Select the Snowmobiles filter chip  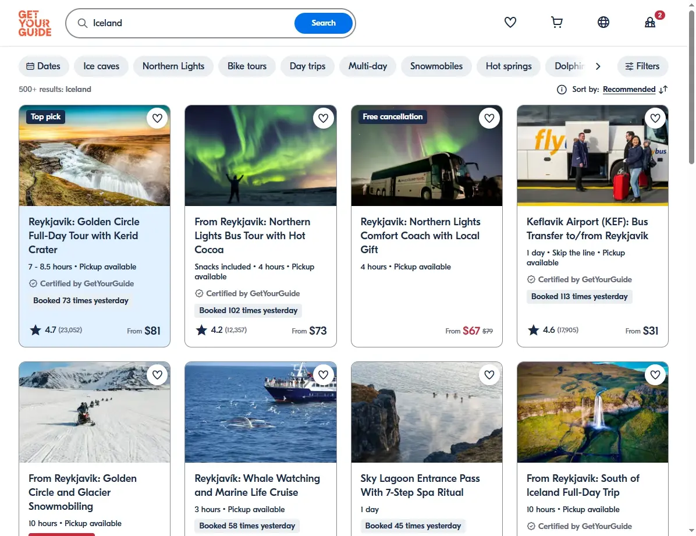[x=436, y=66]
